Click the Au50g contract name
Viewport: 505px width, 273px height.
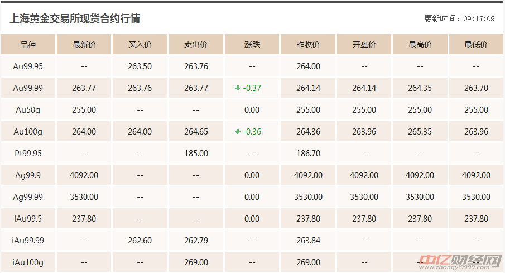[28, 110]
